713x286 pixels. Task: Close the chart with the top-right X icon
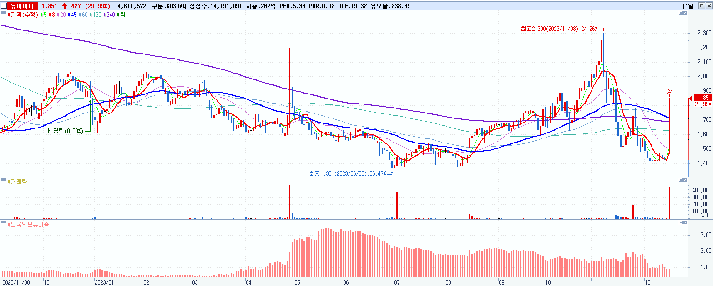[708, 5]
